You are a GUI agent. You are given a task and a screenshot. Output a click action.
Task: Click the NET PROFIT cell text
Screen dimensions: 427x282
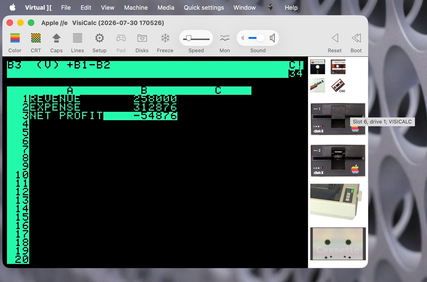66,116
